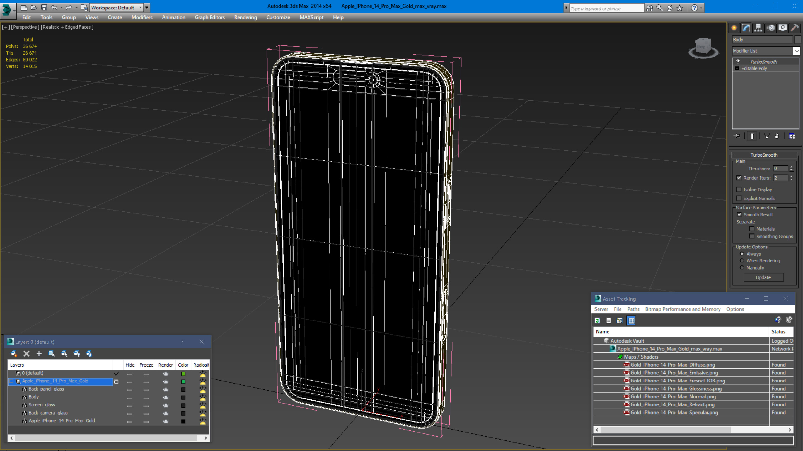Expand the Editable Poly stack entry
Image resolution: width=803 pixels, height=451 pixels.
737,68
